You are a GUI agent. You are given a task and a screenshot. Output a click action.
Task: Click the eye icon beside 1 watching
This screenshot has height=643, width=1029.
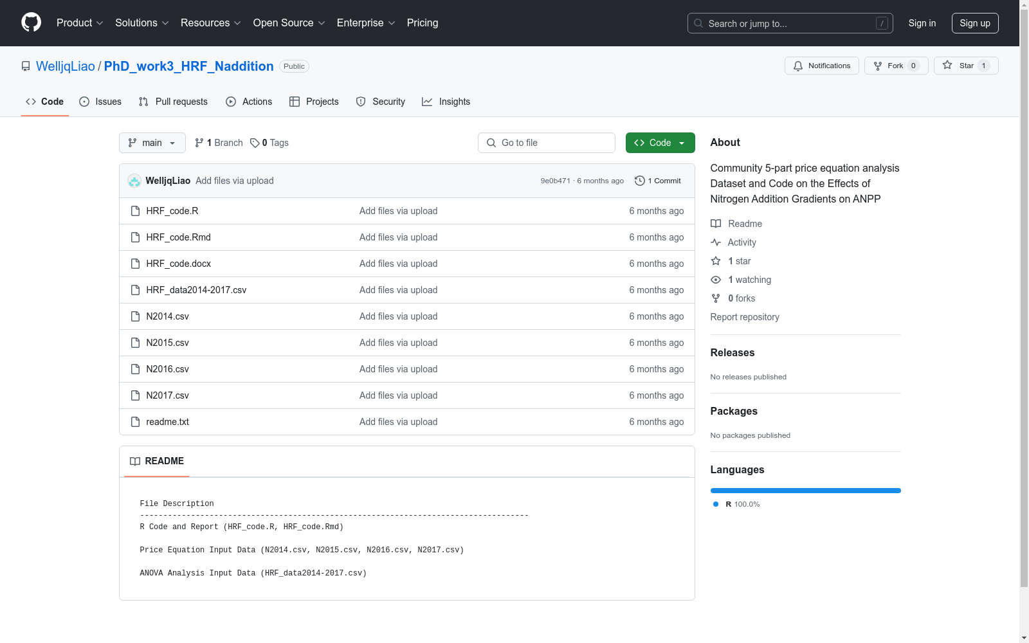[716, 280]
